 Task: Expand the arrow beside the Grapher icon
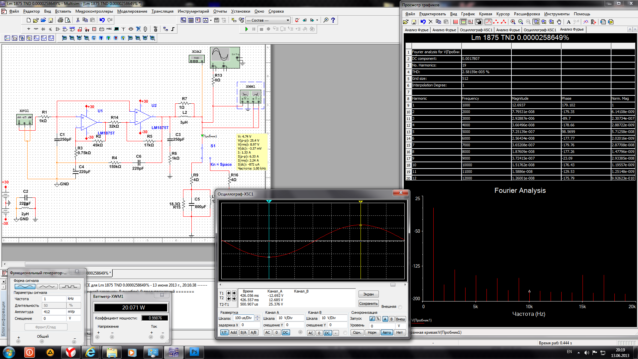click(211, 20)
